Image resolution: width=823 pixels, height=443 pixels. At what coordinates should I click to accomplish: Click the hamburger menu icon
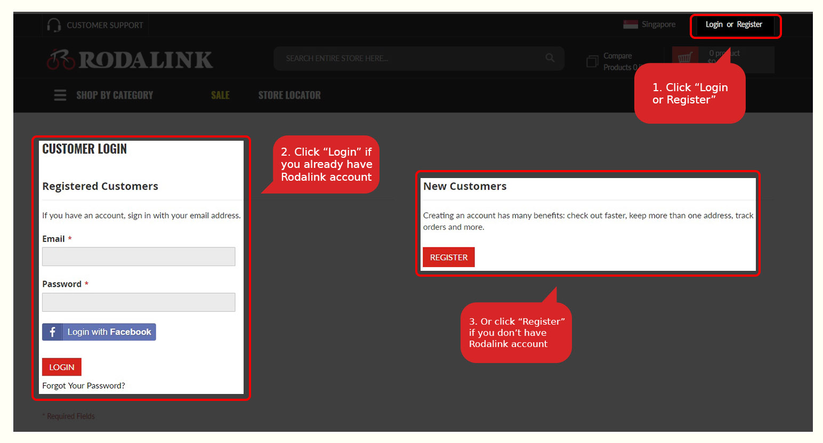[60, 95]
